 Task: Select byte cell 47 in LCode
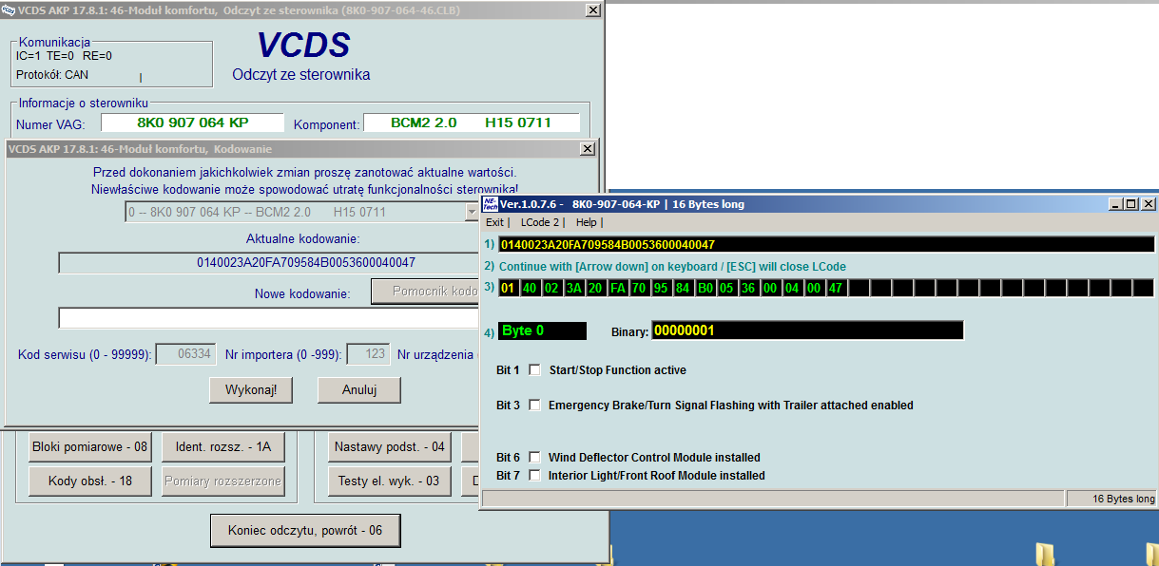[x=836, y=288]
